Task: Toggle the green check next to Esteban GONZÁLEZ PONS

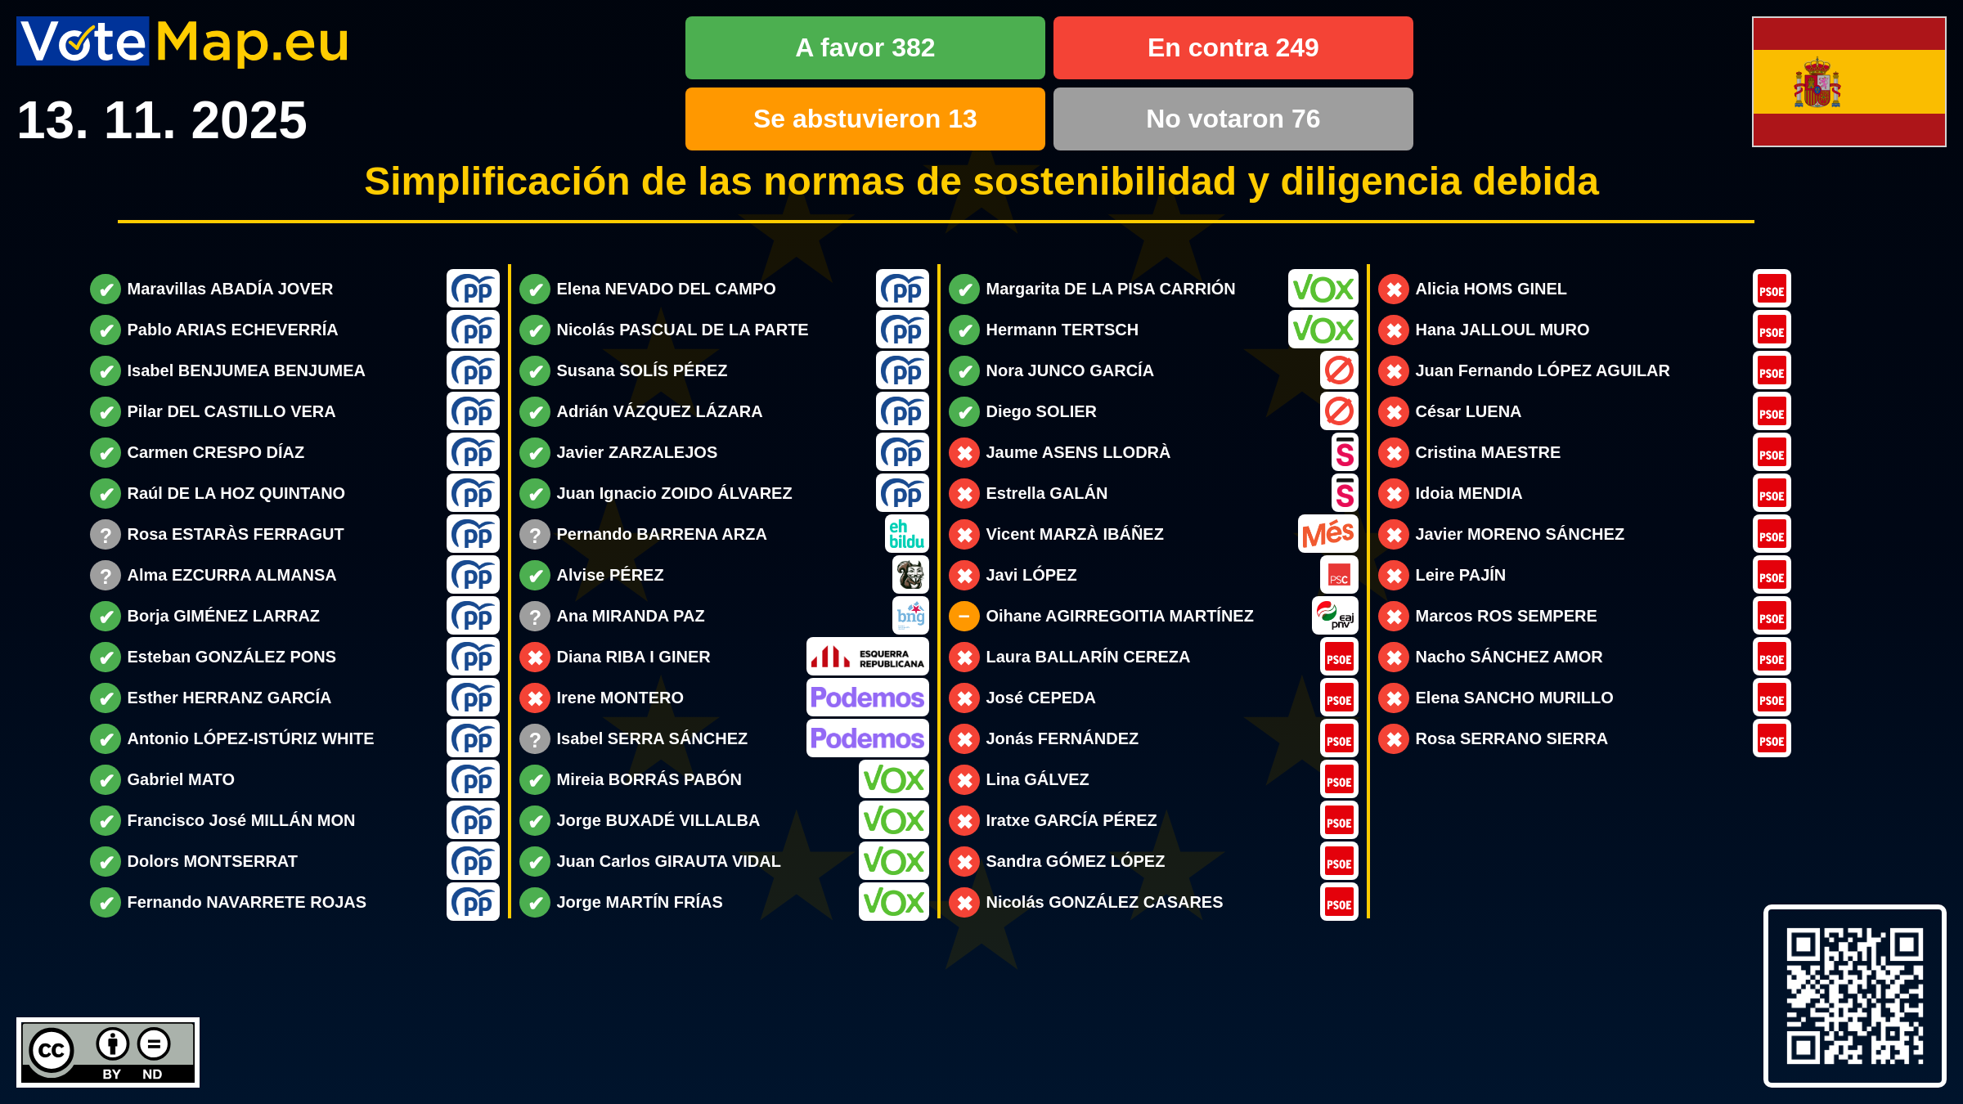Action: [105, 657]
